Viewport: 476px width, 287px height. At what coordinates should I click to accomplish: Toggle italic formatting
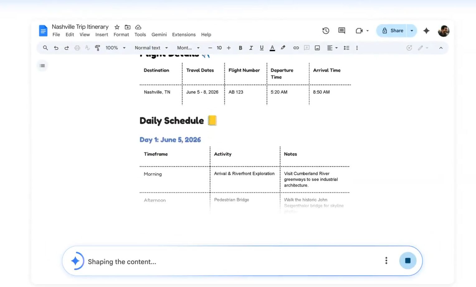pyautogui.click(x=251, y=48)
